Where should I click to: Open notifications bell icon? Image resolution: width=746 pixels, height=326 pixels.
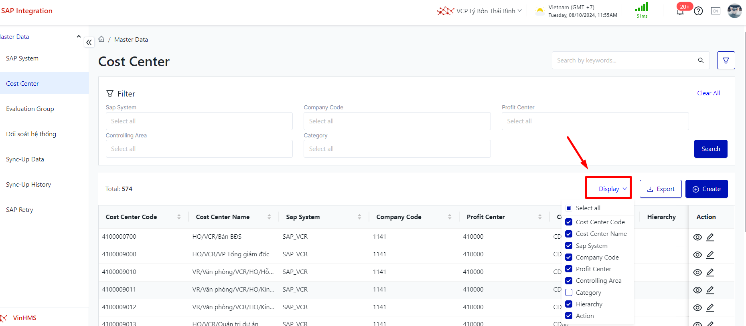[x=680, y=12]
